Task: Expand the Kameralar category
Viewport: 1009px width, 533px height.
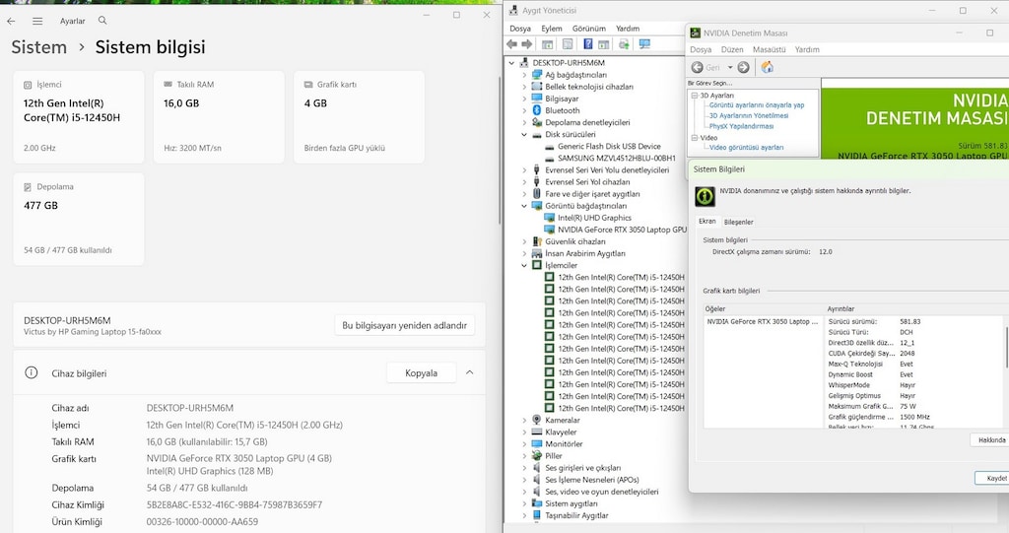Action: coord(524,421)
